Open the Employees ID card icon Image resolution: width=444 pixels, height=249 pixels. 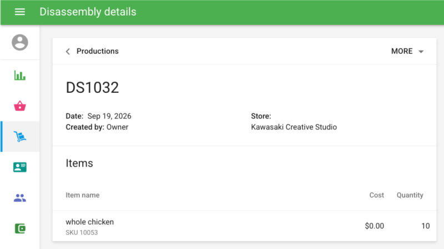(x=20, y=167)
